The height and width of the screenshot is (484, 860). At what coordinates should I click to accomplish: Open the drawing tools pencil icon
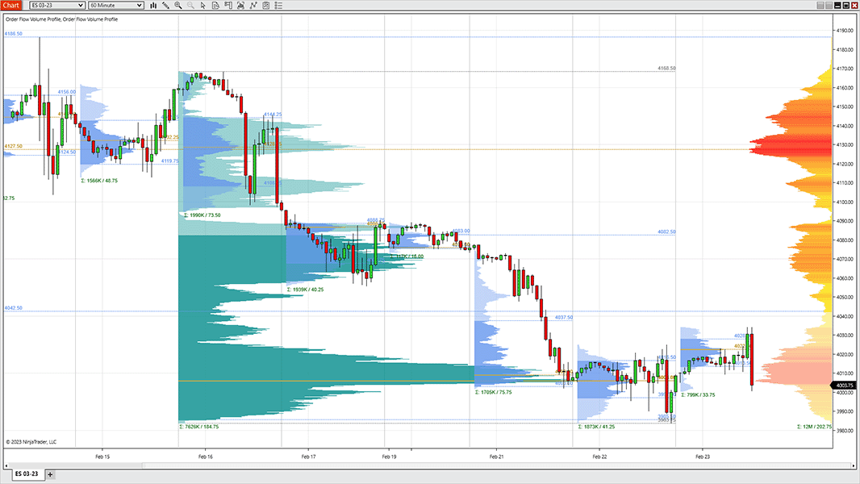pos(165,6)
